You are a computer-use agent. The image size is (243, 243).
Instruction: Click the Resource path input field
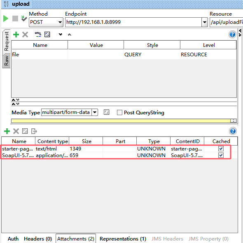(x=227, y=22)
